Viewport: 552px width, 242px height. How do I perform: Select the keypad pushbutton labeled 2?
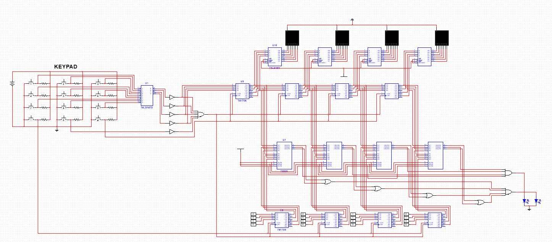coord(64,82)
